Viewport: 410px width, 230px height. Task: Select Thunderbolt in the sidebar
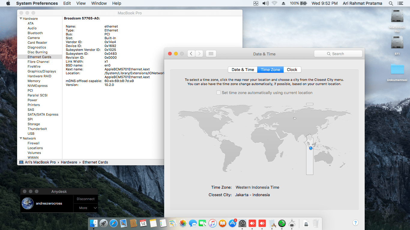37,129
